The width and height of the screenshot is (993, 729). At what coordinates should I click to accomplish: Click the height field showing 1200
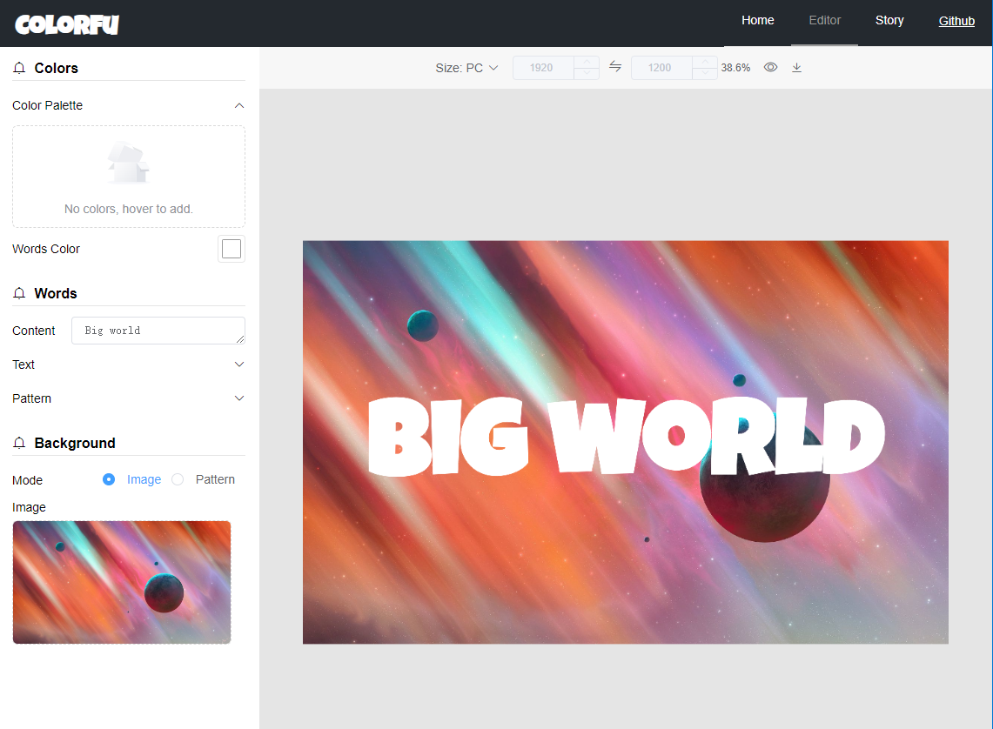coord(661,68)
